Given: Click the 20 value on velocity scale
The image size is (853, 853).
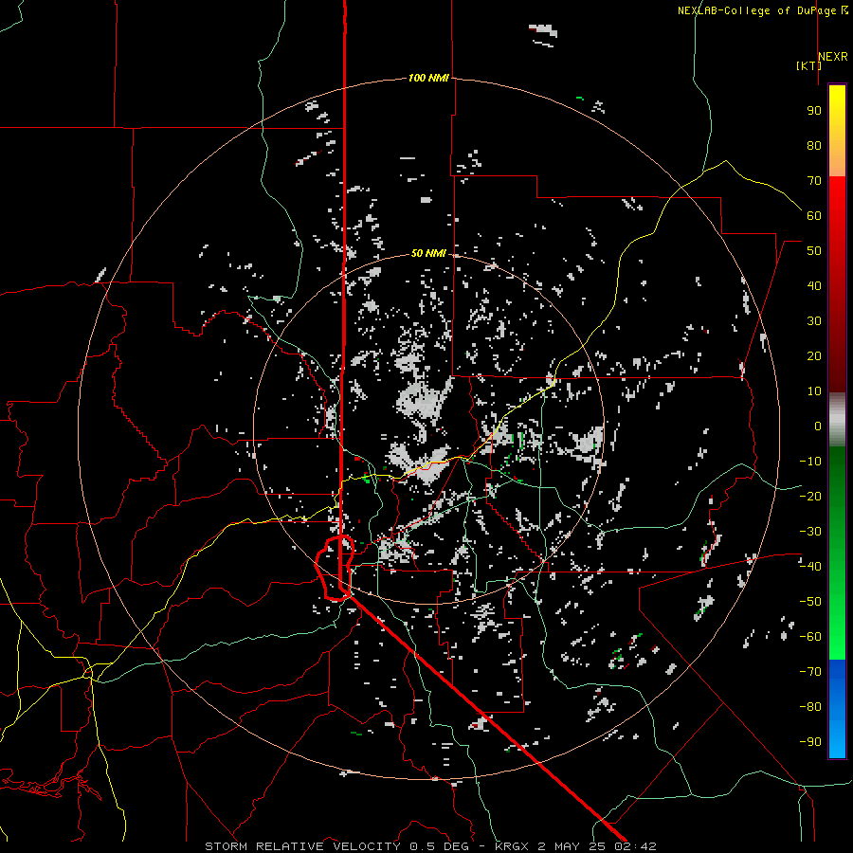Looking at the screenshot, I should 814,355.
